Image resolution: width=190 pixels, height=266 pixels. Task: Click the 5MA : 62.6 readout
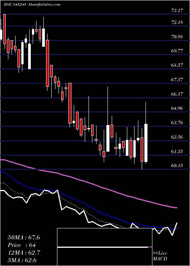click(22, 260)
